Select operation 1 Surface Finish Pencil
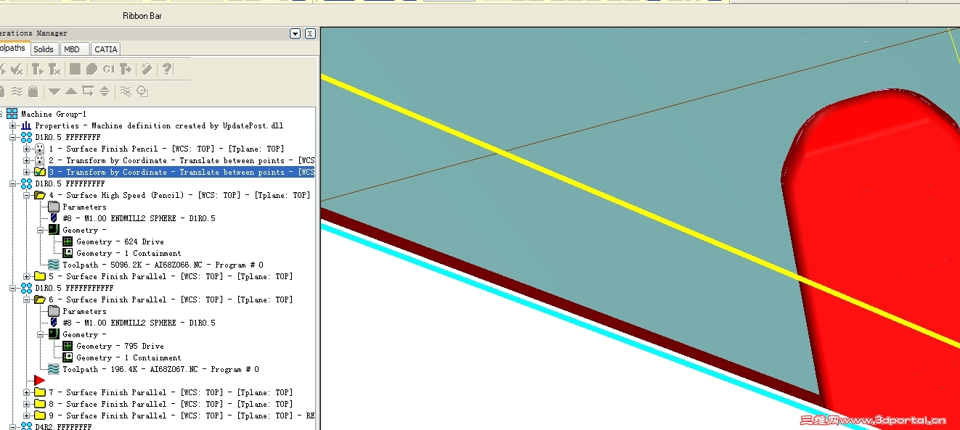This screenshot has width=960, height=430. coord(167,149)
